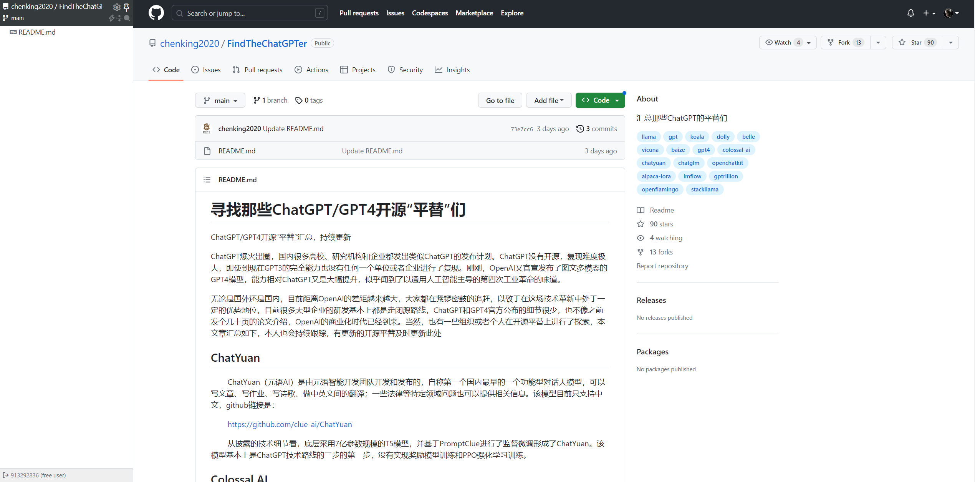Switch to the repository Issues tab
The height and width of the screenshot is (482, 975).
click(206, 70)
